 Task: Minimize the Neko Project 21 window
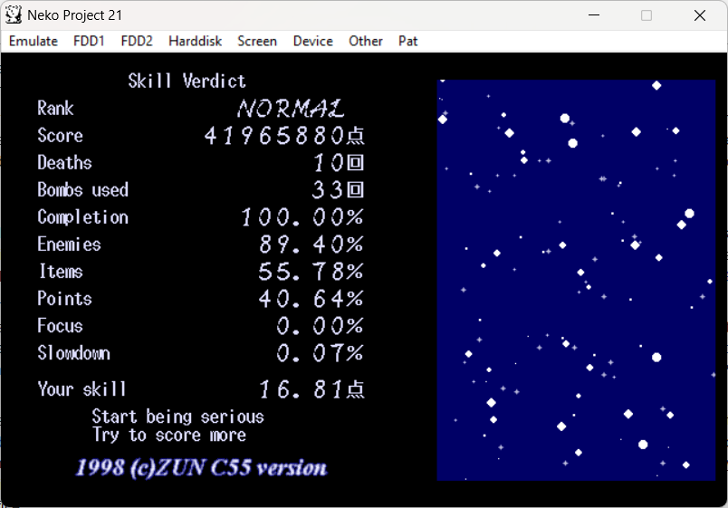(594, 15)
